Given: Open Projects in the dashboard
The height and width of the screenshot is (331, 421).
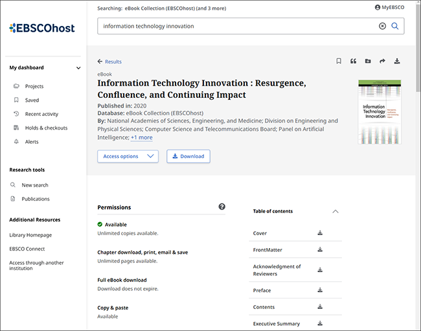Looking at the screenshot, I should tap(34, 86).
